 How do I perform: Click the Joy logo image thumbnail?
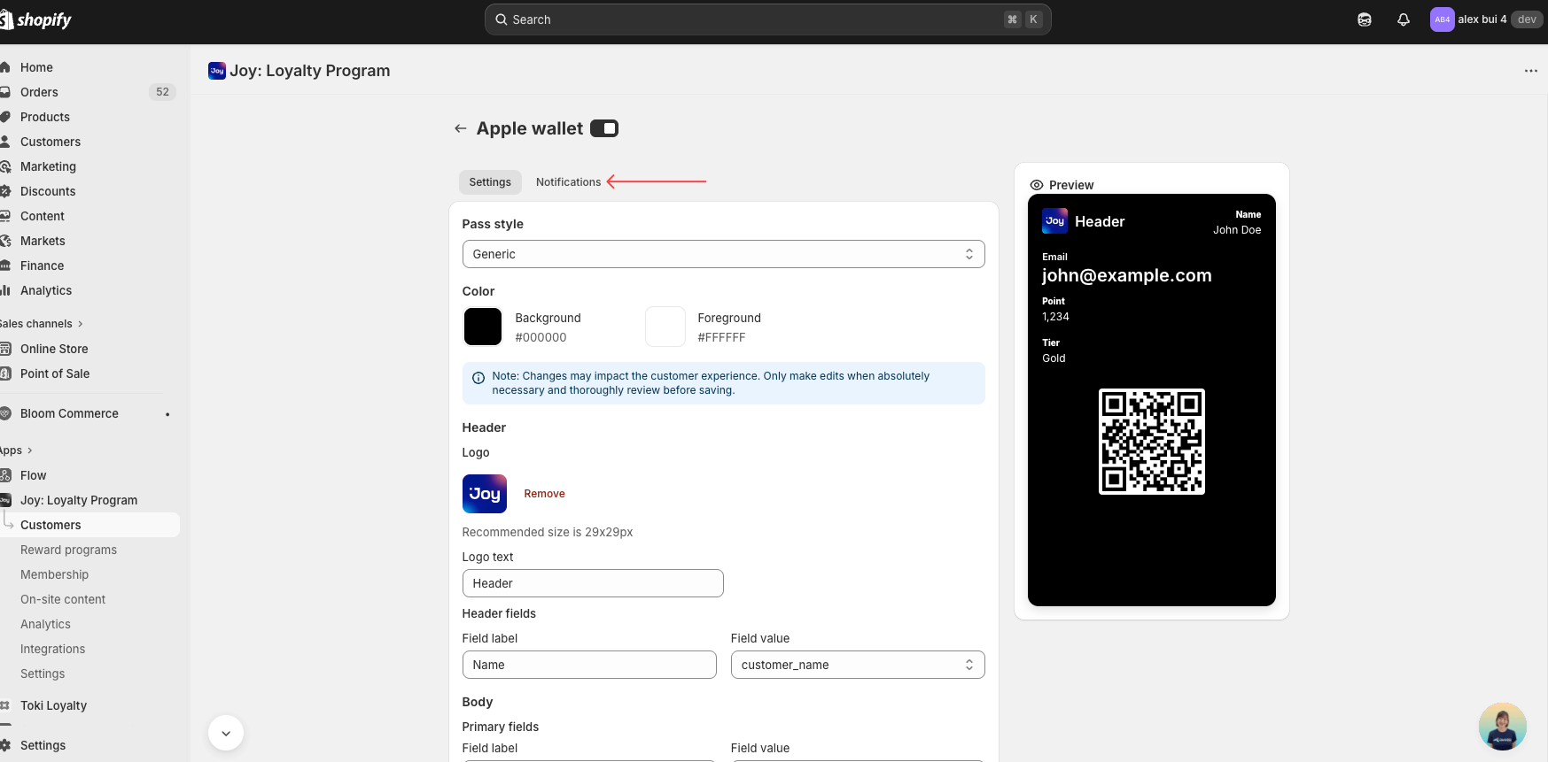[484, 494]
